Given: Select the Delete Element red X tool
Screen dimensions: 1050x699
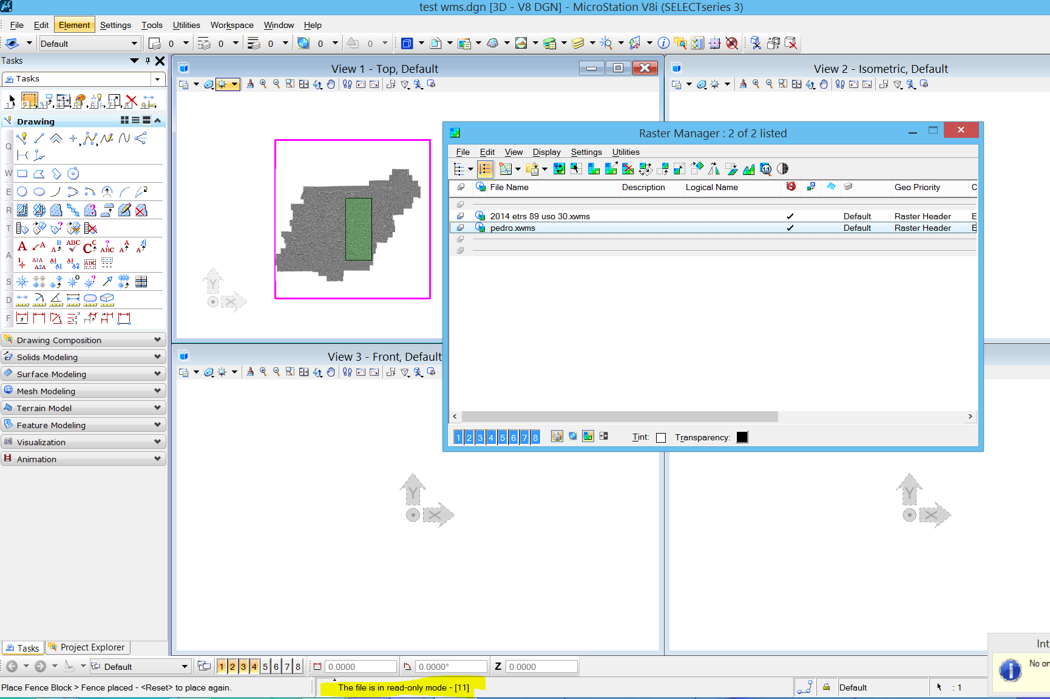Looking at the screenshot, I should [x=131, y=101].
